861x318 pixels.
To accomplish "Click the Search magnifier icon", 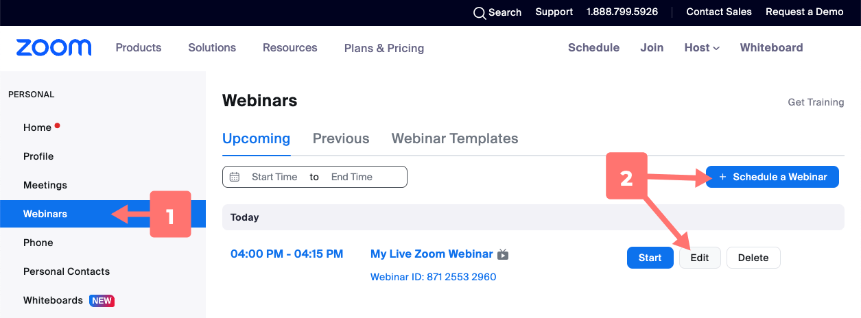I will (480, 13).
